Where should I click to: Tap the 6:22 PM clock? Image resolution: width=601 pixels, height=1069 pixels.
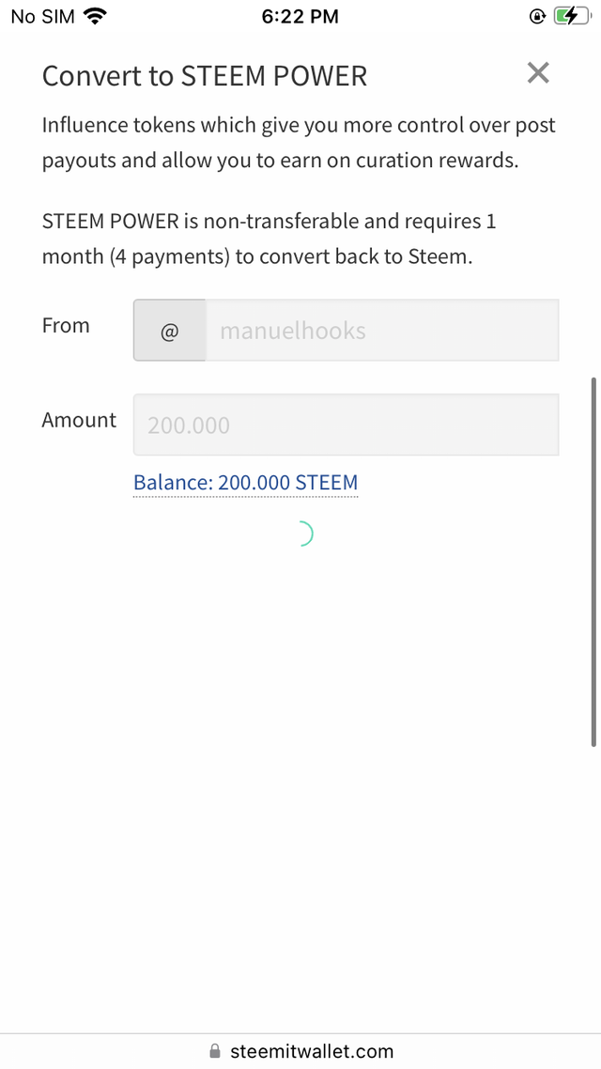(300, 16)
